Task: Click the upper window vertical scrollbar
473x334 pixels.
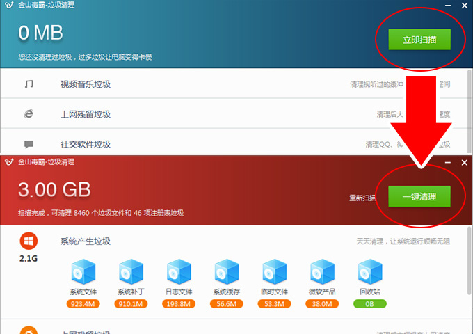Action: point(470,111)
